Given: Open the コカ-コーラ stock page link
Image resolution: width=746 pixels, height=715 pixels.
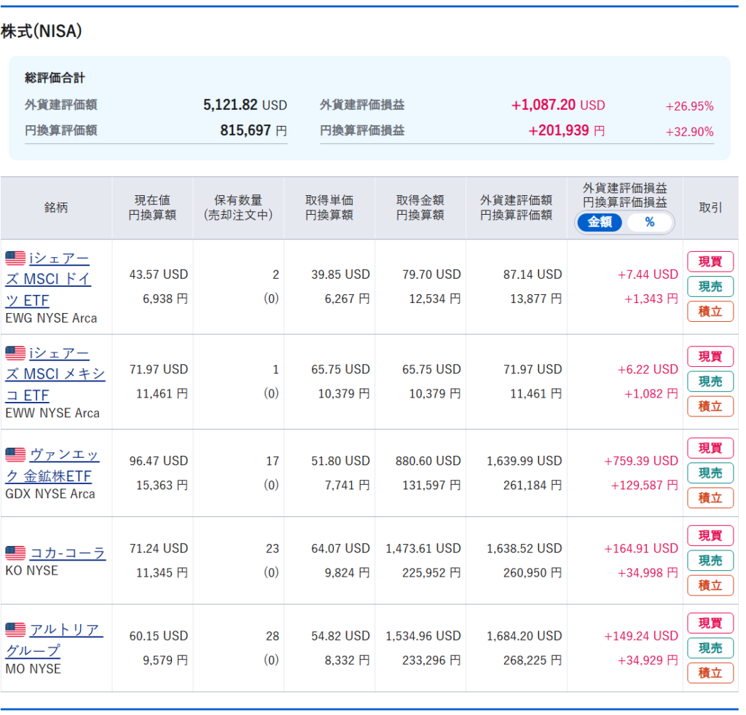Looking at the screenshot, I should pyautogui.click(x=67, y=553).
